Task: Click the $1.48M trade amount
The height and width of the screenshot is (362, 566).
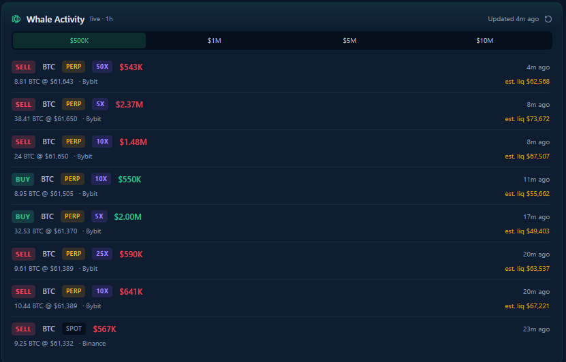Action: tap(133, 142)
